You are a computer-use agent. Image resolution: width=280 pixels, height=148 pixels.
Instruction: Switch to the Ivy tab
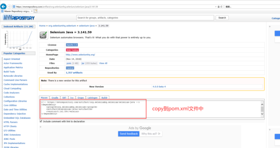pos(72,97)
